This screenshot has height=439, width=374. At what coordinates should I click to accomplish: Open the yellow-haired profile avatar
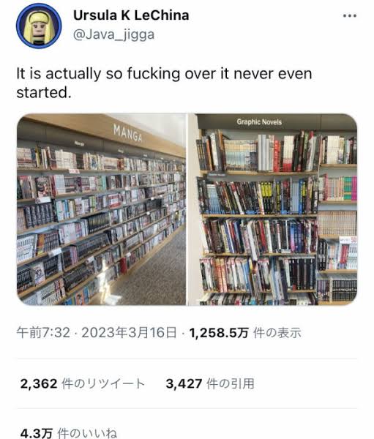pos(39,26)
